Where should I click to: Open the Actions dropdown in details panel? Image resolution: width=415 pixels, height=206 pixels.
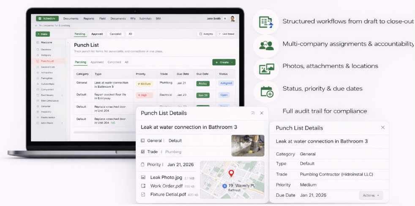[371, 195]
